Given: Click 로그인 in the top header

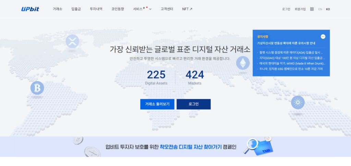Looking at the screenshot, I should [x=286, y=9].
